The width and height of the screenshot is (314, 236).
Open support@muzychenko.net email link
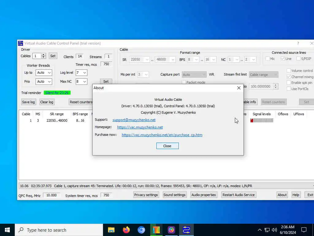click(134, 120)
